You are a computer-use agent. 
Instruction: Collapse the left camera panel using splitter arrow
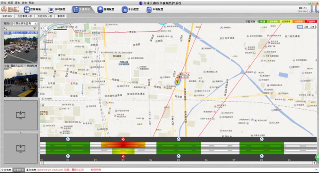point(39,93)
